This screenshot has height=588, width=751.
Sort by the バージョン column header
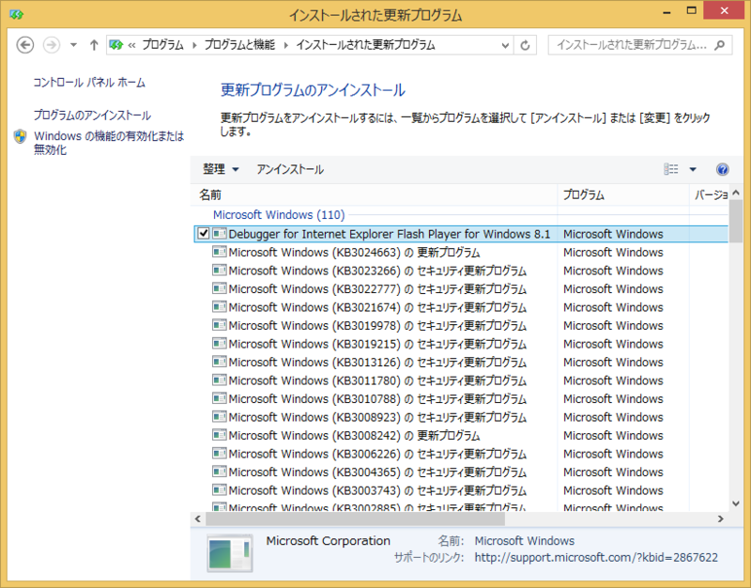pos(710,195)
